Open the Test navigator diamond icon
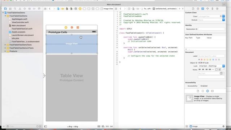Image resolution: width=231 pixels, height=130 pixels. tap(25, 9)
